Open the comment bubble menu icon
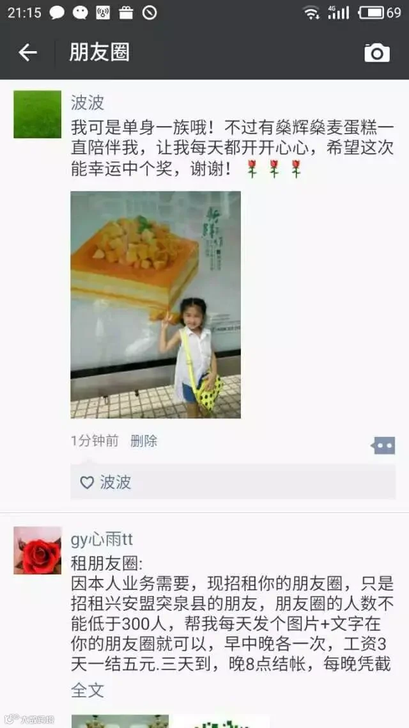The height and width of the screenshot is (728, 409). (383, 445)
